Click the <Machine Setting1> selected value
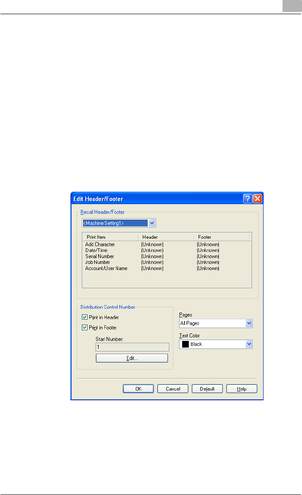 (x=115, y=223)
